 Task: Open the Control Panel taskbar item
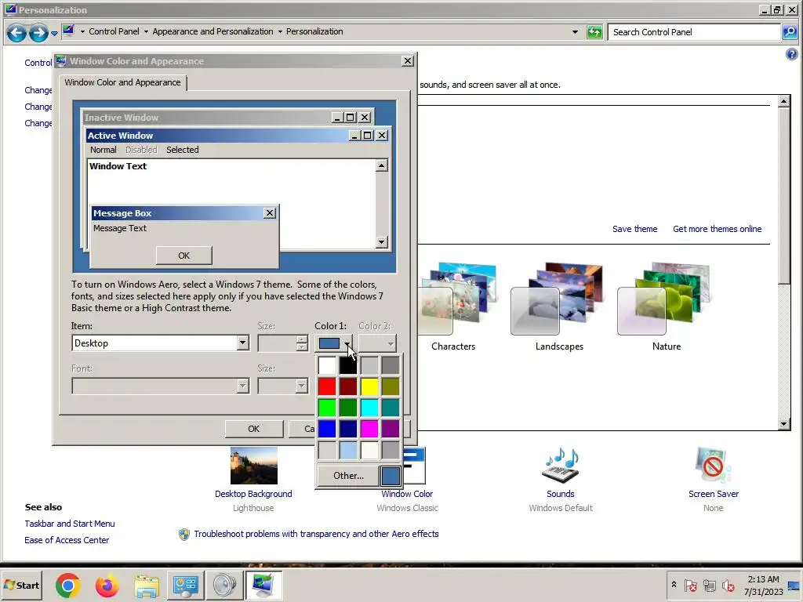[x=185, y=585]
